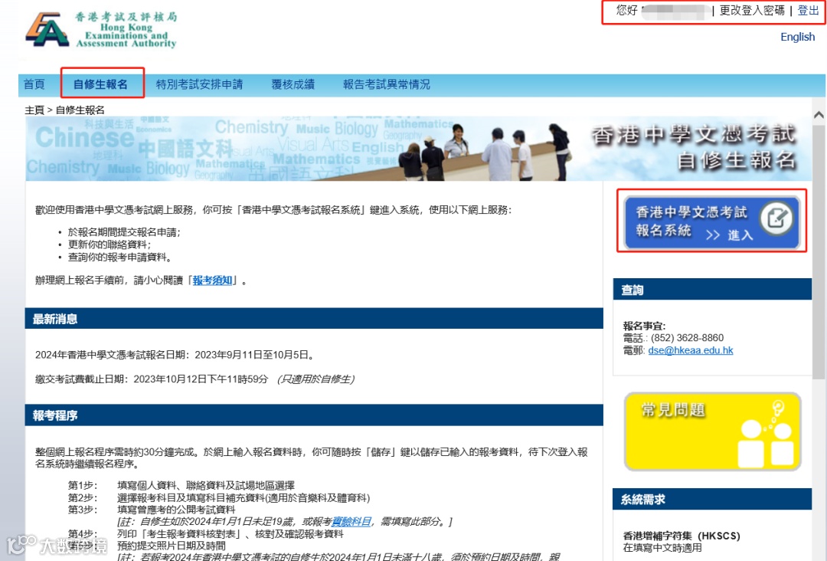Go to 覆核成績 menu item
This screenshot has height=561, width=827.
pos(293,84)
